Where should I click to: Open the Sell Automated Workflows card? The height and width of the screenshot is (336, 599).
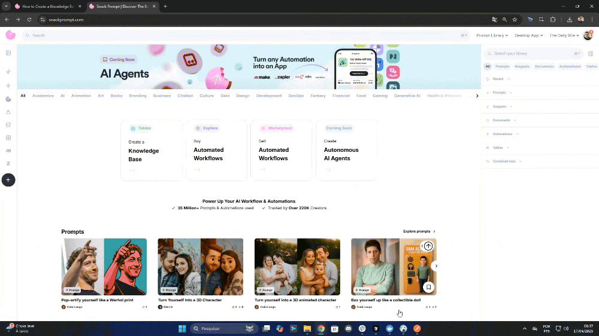pyautogui.click(x=281, y=150)
